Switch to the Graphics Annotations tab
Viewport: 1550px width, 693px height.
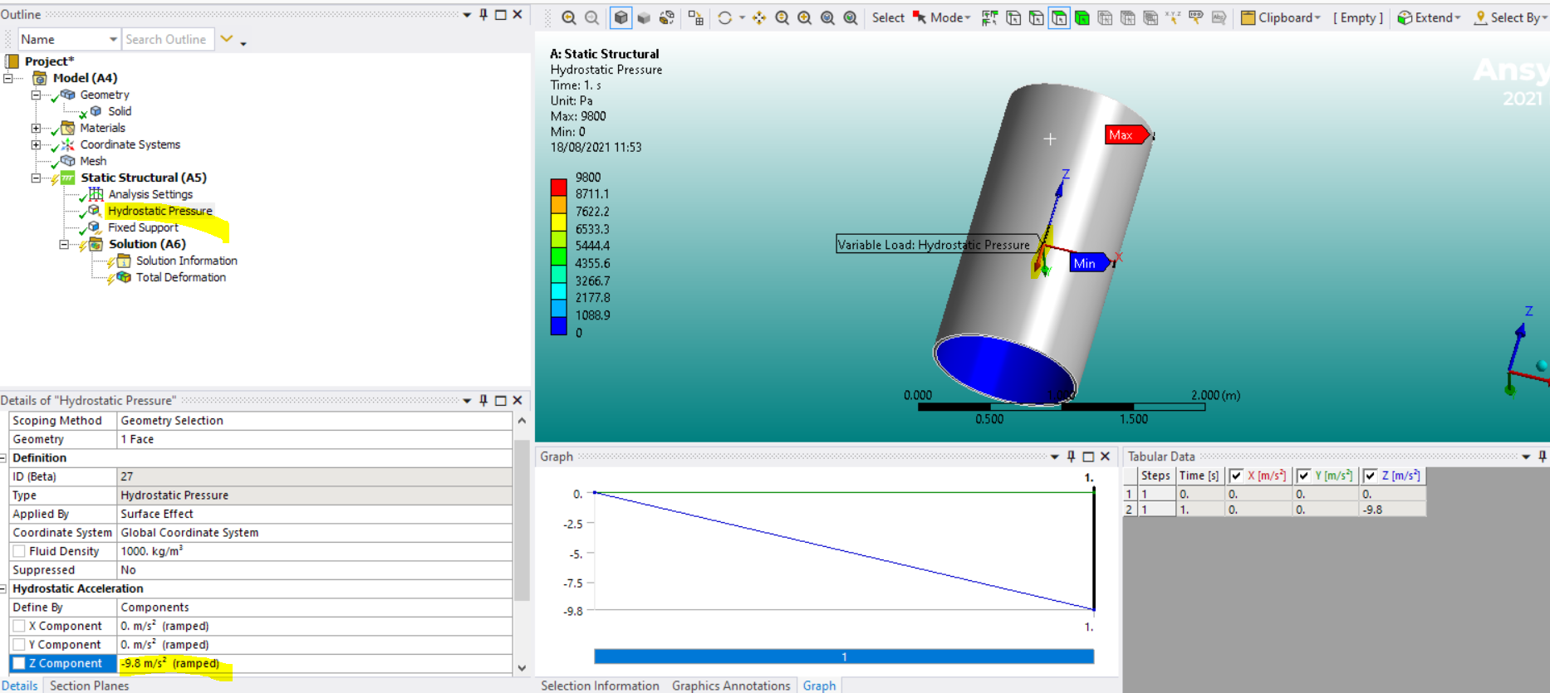click(x=730, y=686)
